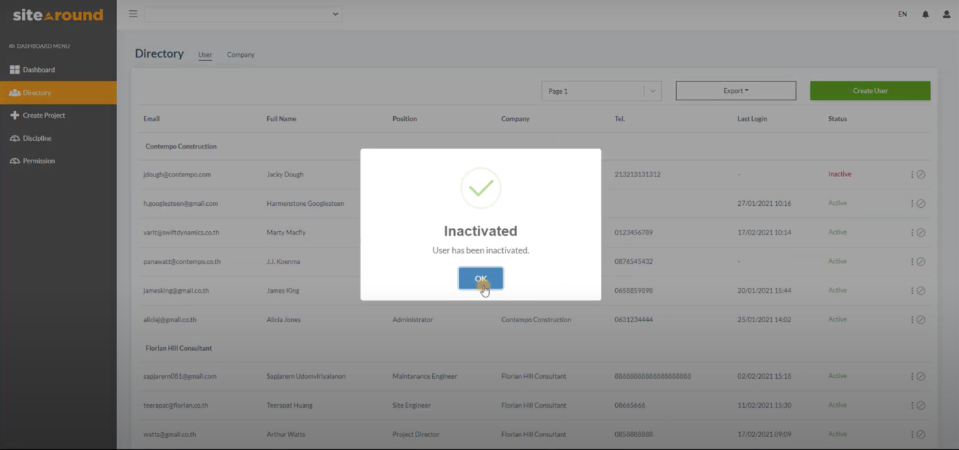Click the EN language selector
The image size is (959, 450).
click(x=902, y=14)
